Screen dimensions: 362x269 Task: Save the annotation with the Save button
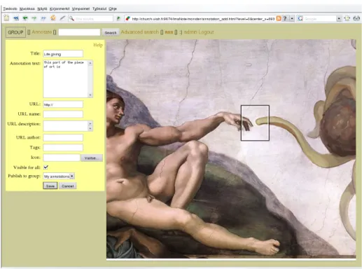[50, 186]
